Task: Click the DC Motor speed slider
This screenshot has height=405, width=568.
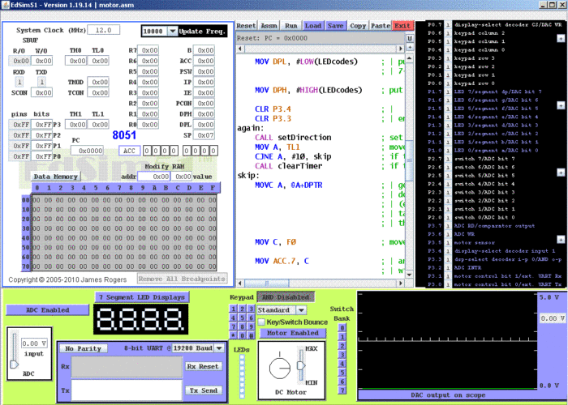Action: 301,365
